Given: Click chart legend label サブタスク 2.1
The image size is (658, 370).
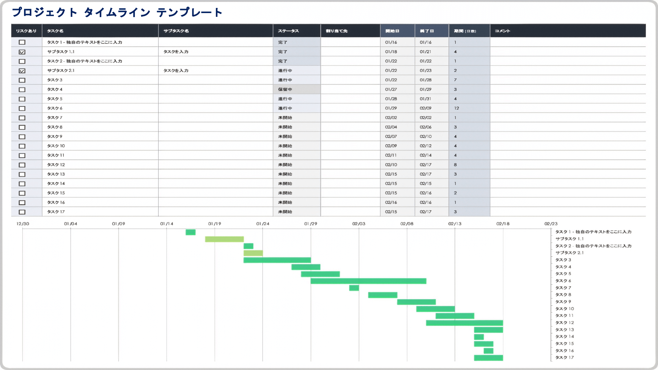Looking at the screenshot, I should tap(569, 253).
